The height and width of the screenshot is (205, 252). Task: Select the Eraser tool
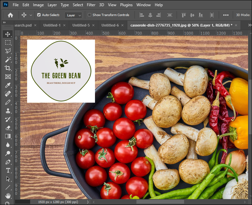8,128
